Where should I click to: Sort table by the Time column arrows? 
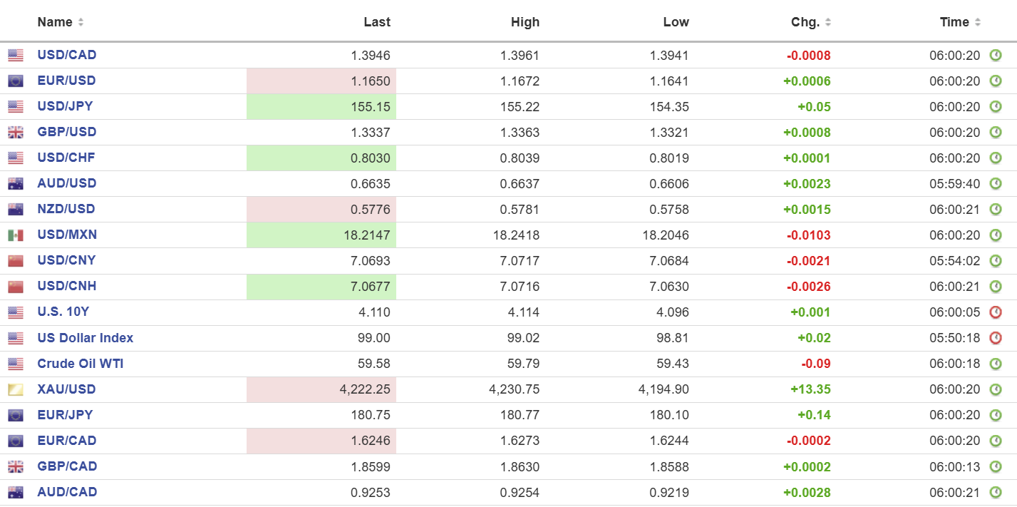click(x=978, y=22)
